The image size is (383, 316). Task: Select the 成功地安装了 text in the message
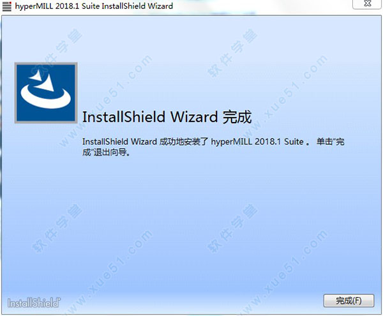click(x=184, y=142)
